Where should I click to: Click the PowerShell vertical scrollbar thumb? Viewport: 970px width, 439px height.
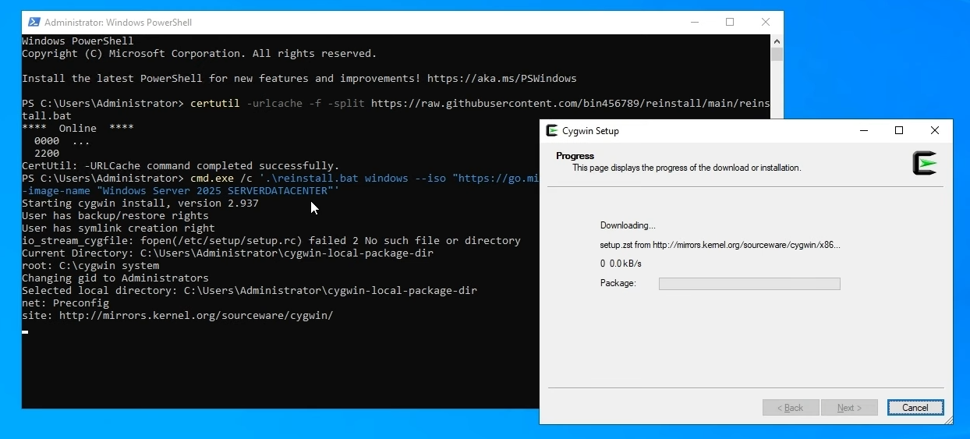(777, 54)
